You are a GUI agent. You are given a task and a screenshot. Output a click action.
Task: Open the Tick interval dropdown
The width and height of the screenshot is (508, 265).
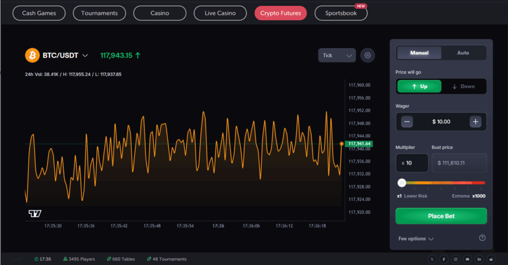click(337, 56)
